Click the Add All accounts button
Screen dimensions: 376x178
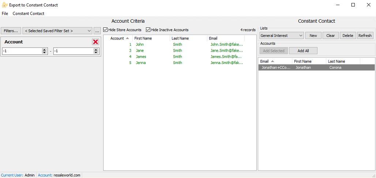coord(303,51)
